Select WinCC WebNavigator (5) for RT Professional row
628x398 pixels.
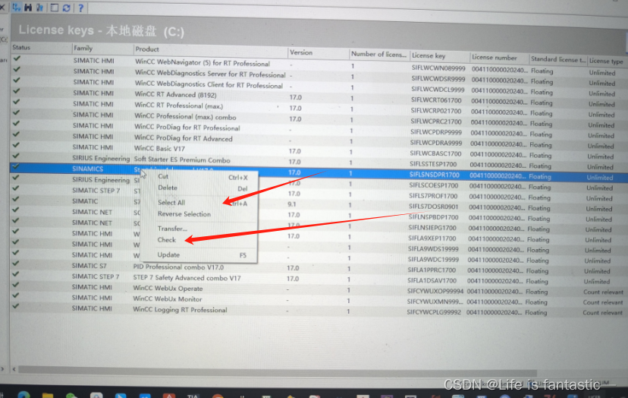[x=203, y=63]
